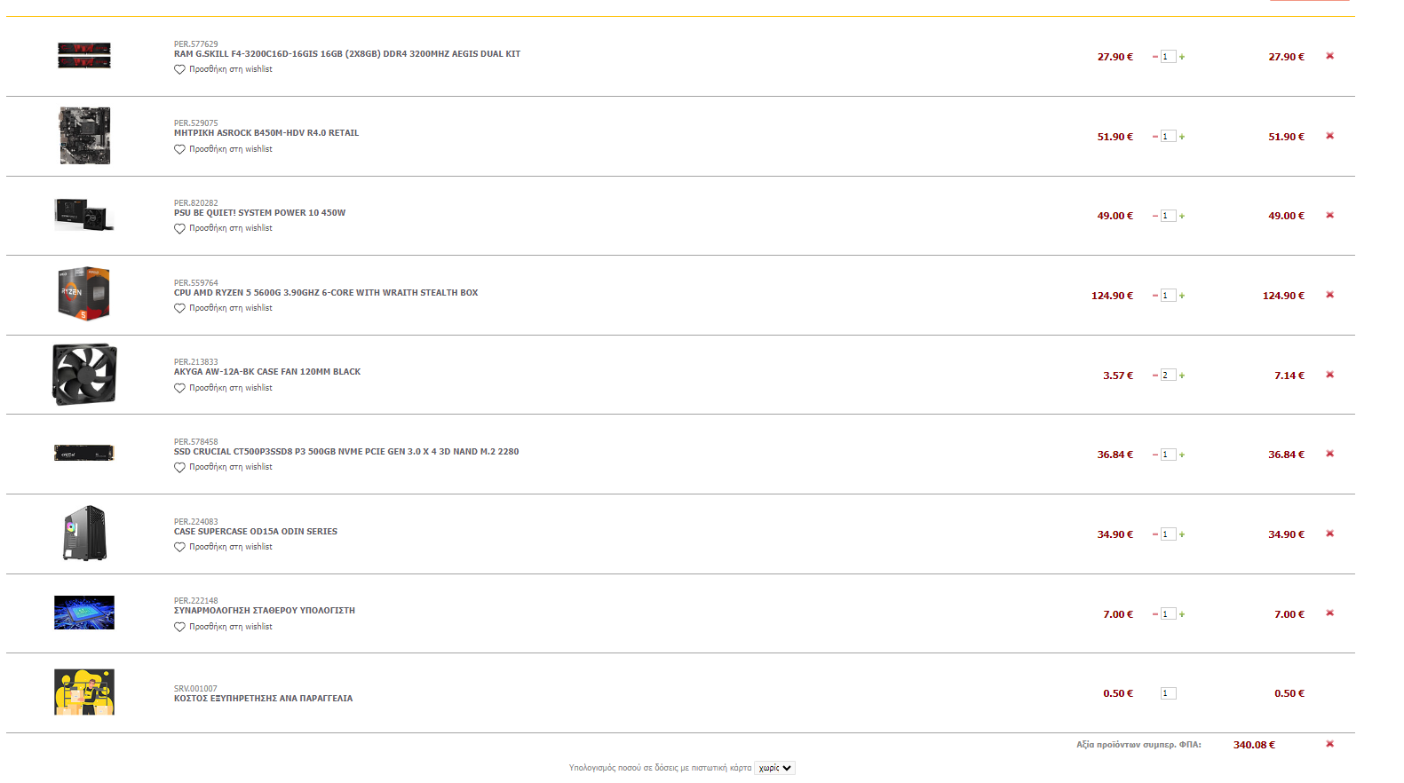Click the 7.14 € fan line total
The width and height of the screenshot is (1404, 783).
pos(1289,376)
